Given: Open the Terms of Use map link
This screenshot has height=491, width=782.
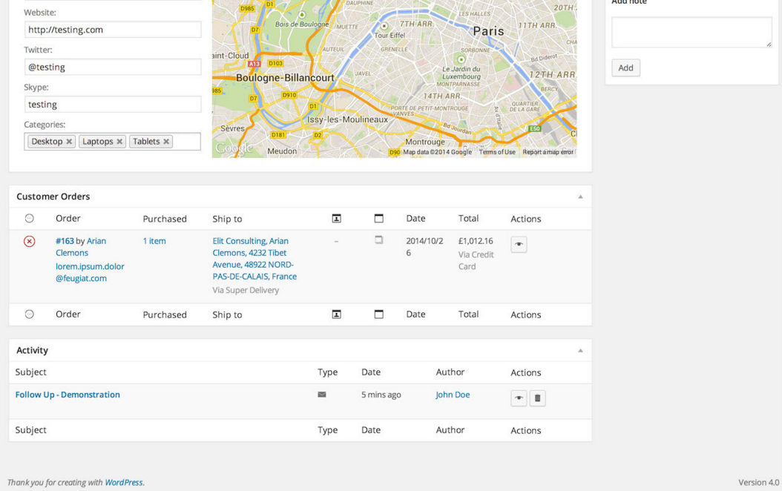Looking at the screenshot, I should (497, 152).
